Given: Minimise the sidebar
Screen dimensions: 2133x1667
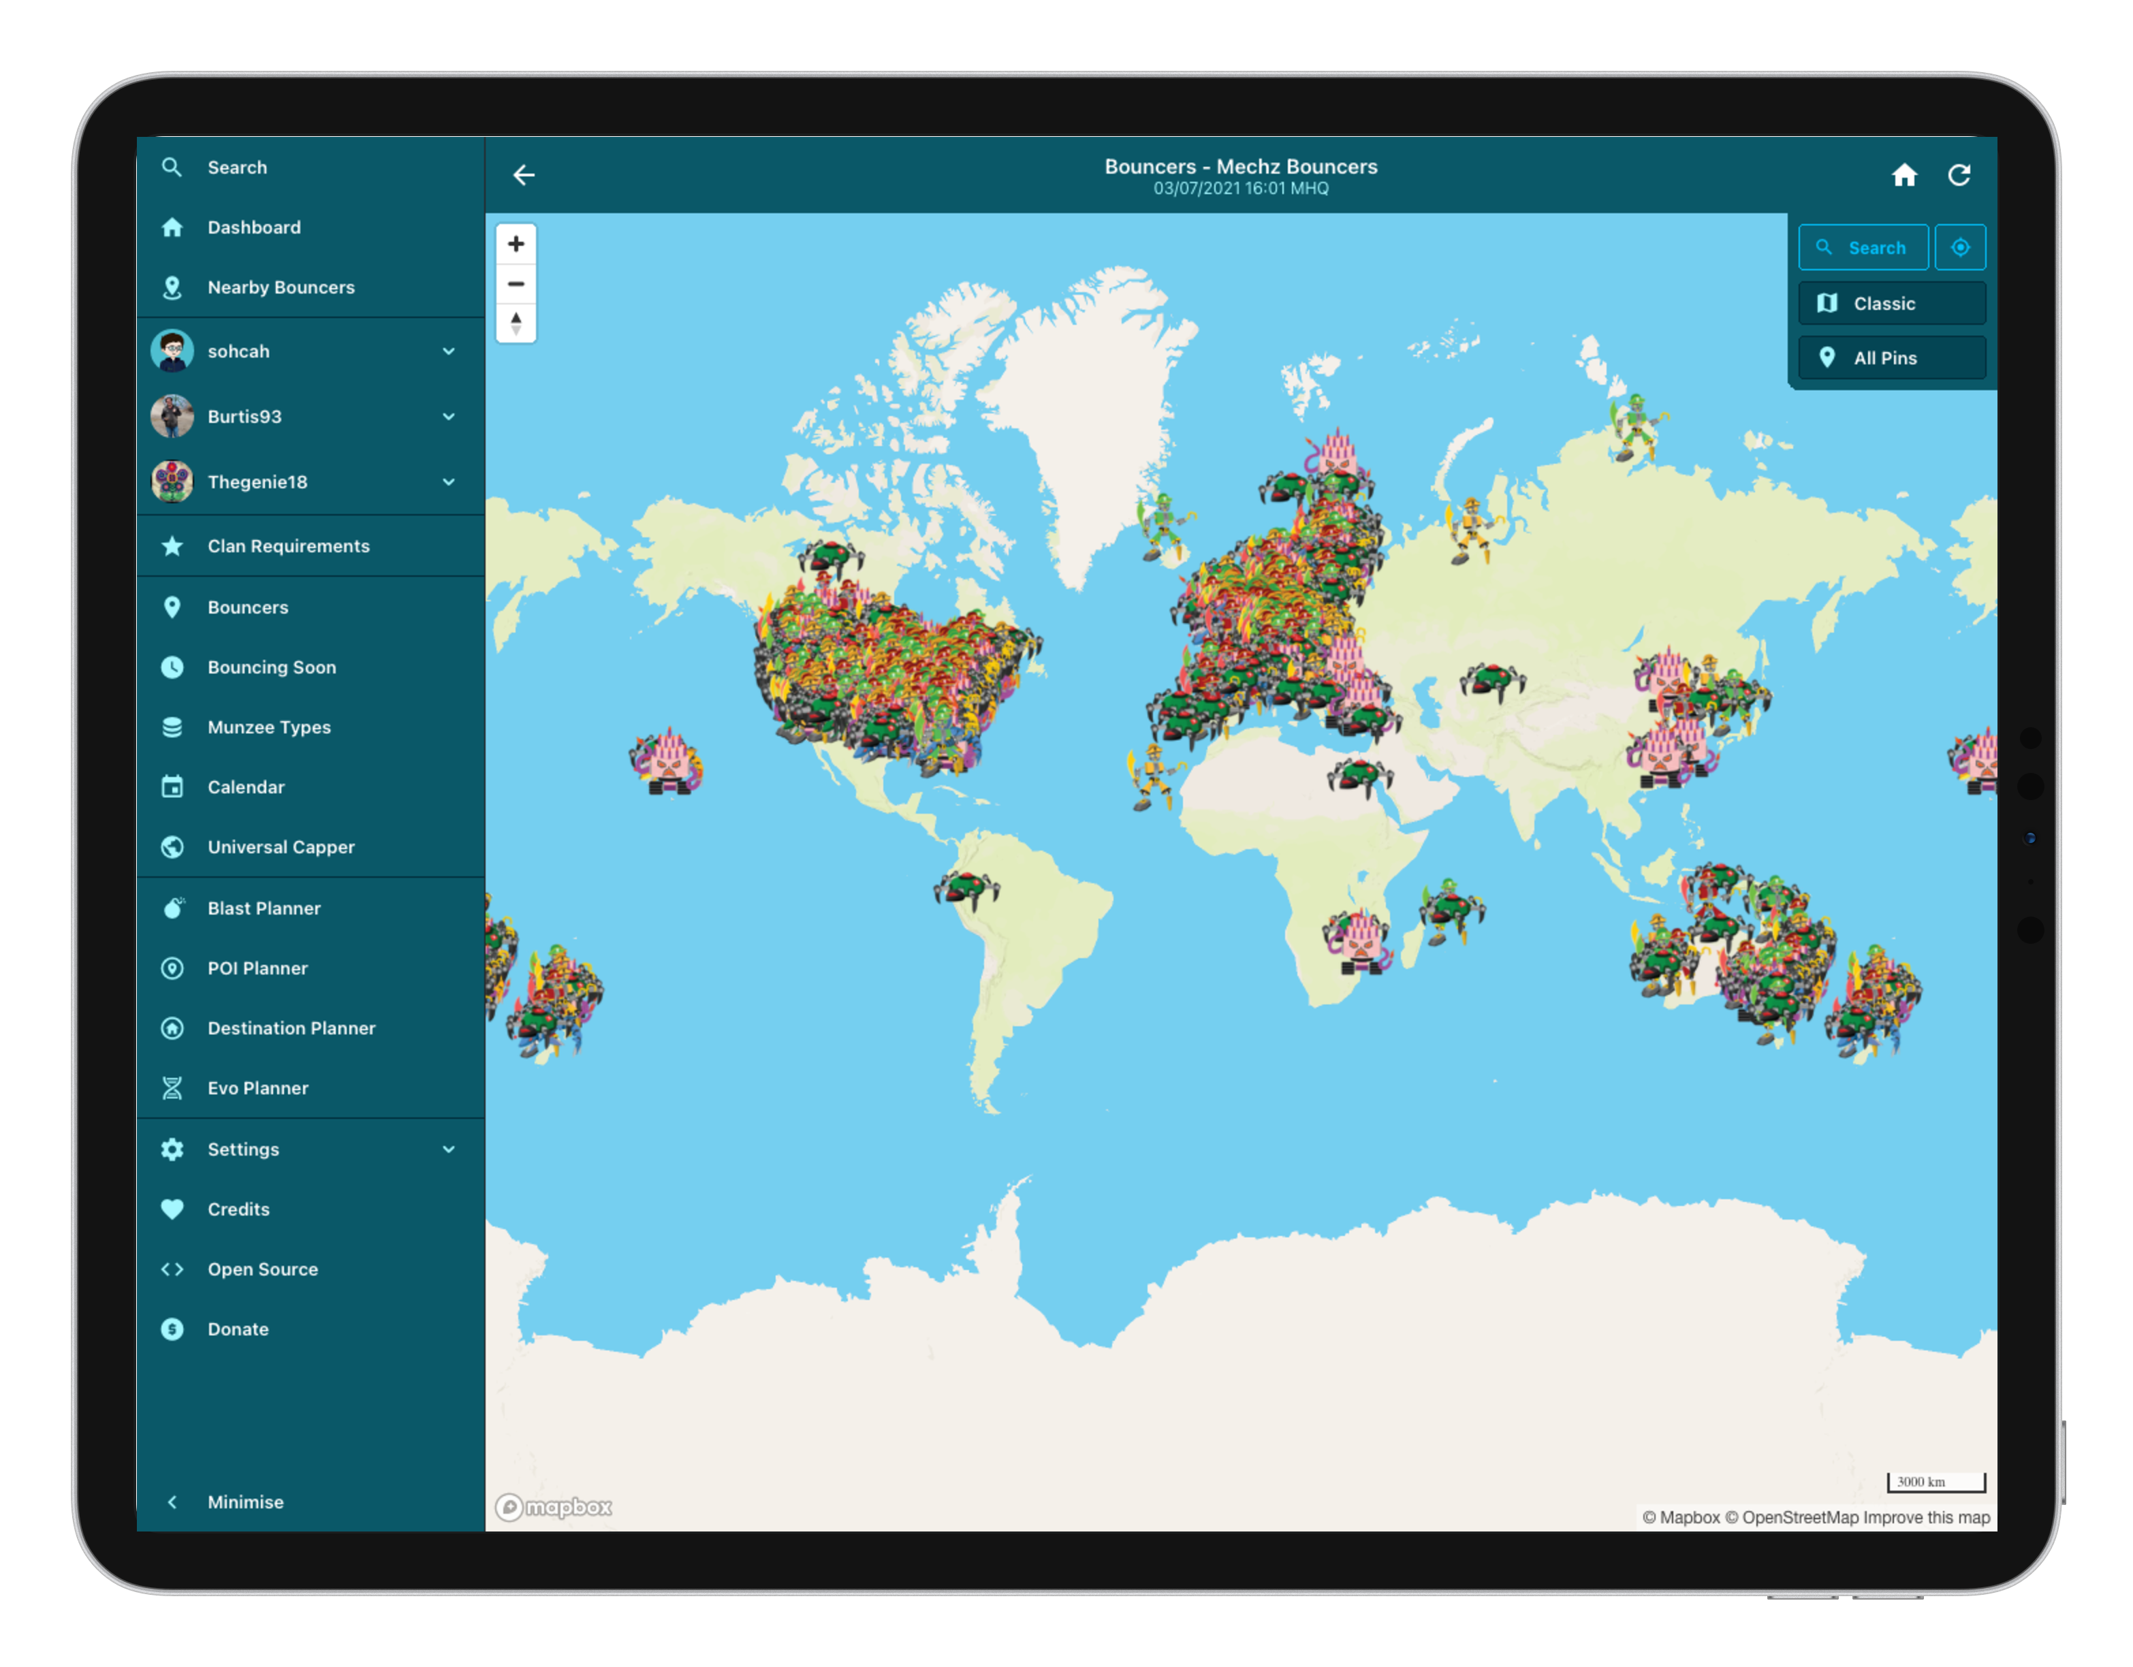Looking at the screenshot, I should [310, 1502].
